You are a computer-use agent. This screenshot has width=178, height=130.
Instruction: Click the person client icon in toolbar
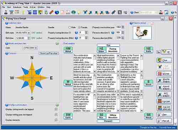(x=6, y=12)
